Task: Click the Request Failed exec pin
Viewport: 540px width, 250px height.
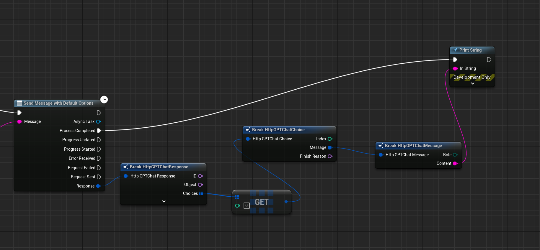Action: click(99, 168)
